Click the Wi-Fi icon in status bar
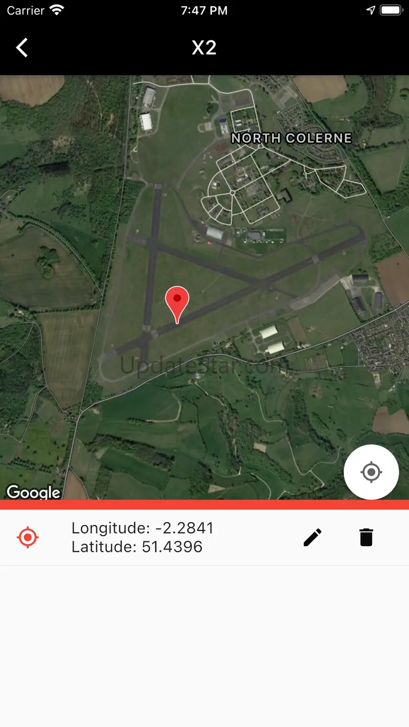Image resolution: width=409 pixels, height=727 pixels. [56, 10]
